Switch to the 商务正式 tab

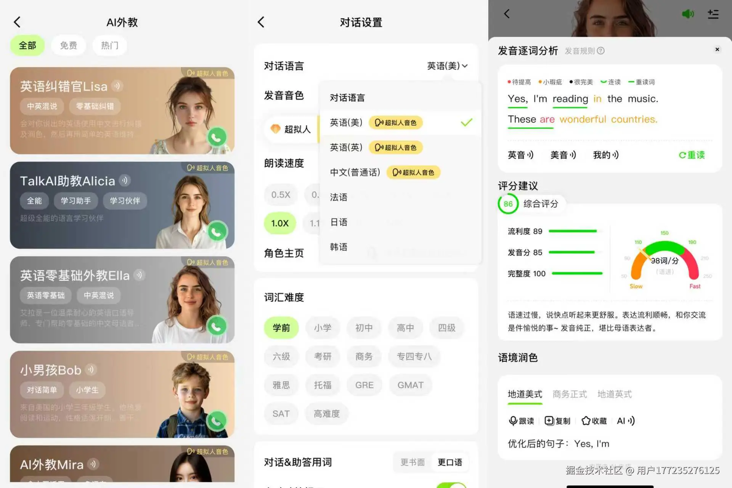[569, 394]
